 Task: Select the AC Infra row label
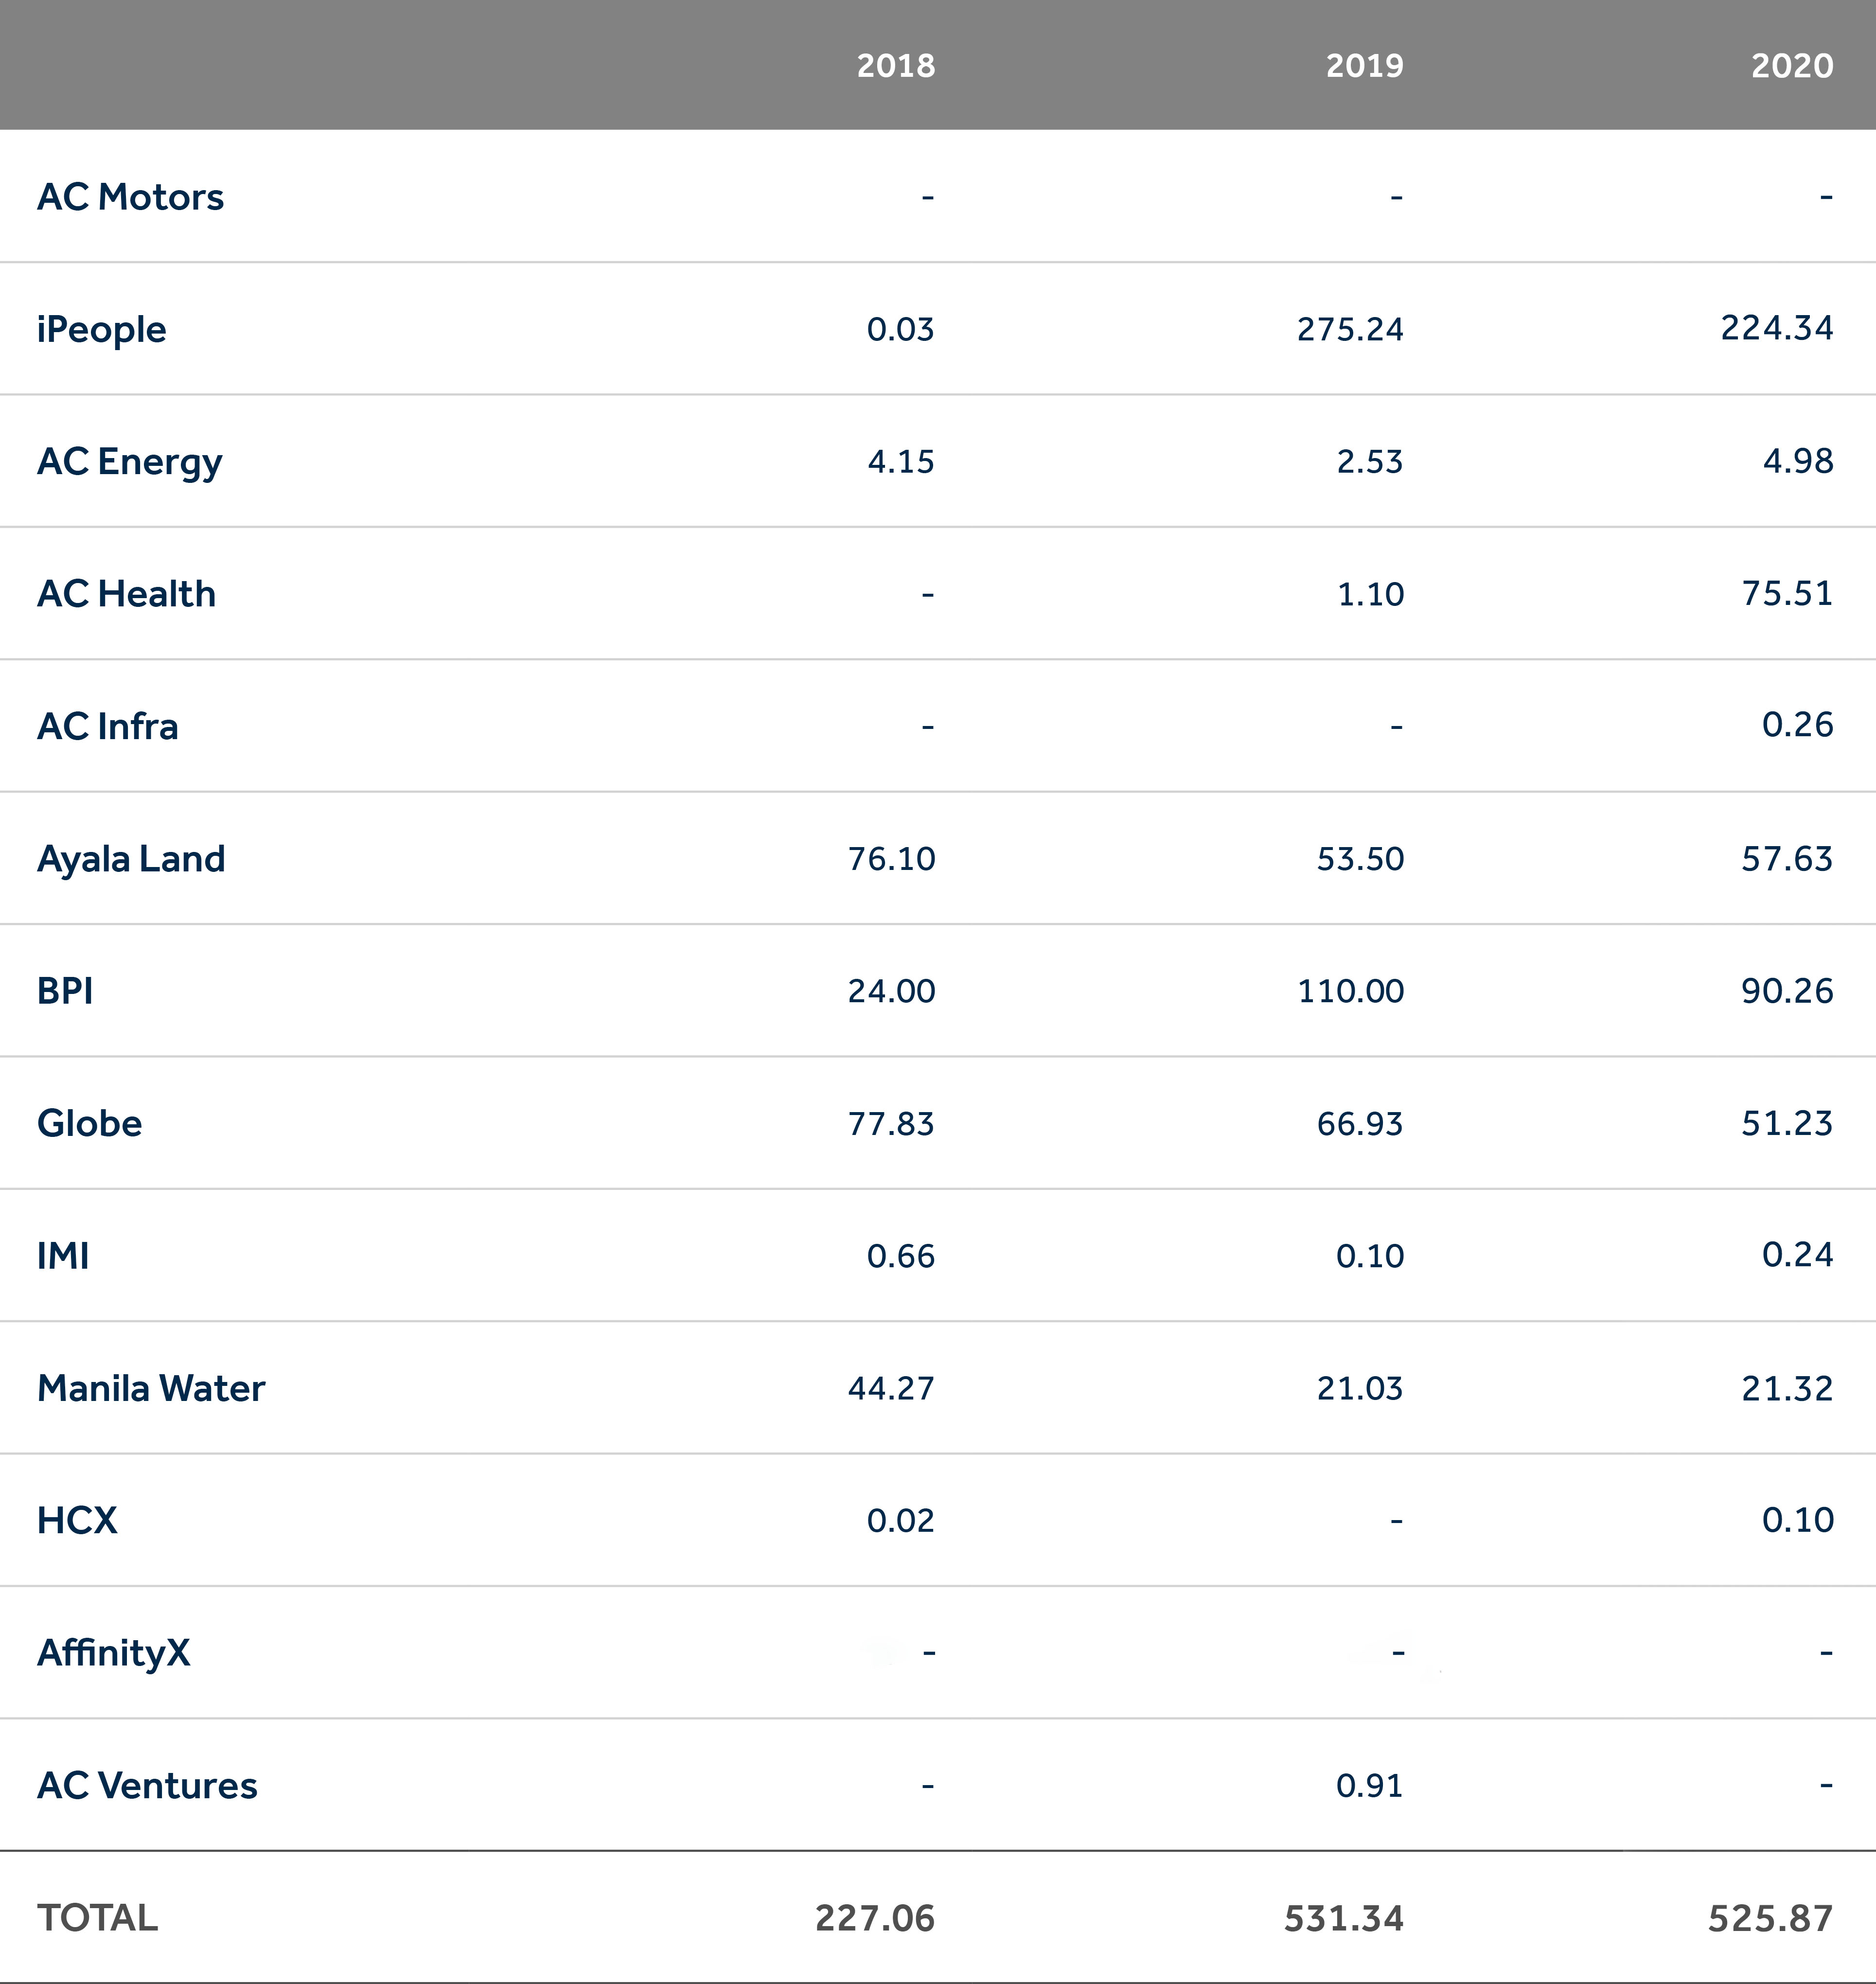tap(107, 726)
